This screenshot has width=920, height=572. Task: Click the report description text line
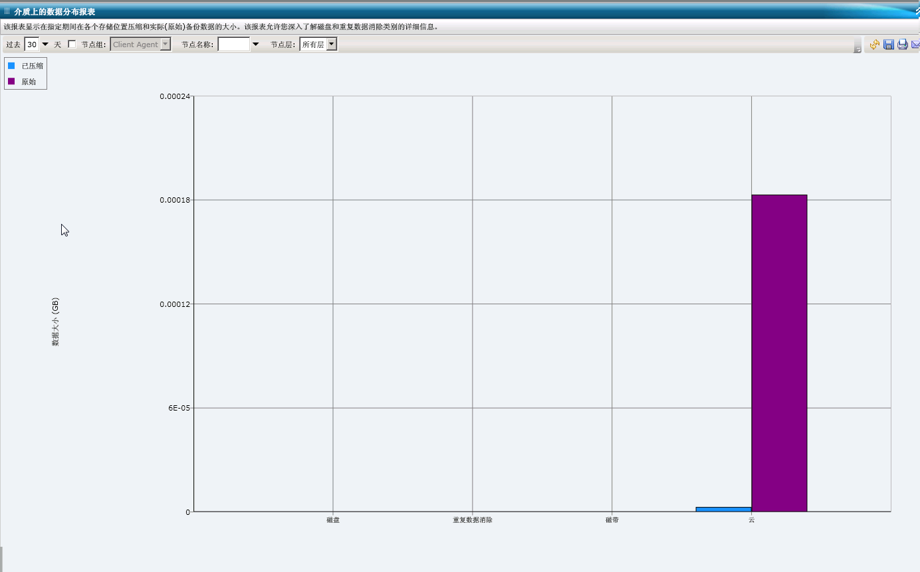click(221, 27)
